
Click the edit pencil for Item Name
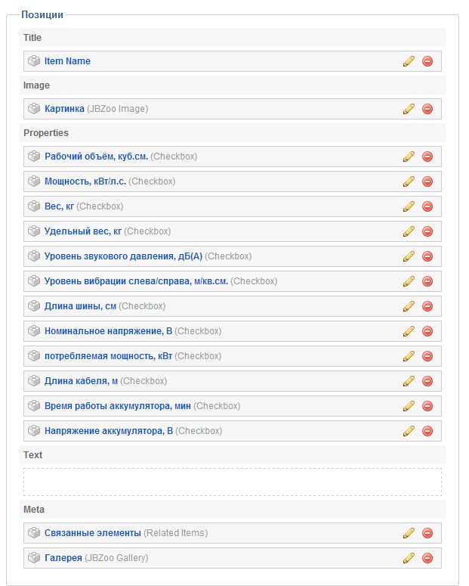click(409, 61)
